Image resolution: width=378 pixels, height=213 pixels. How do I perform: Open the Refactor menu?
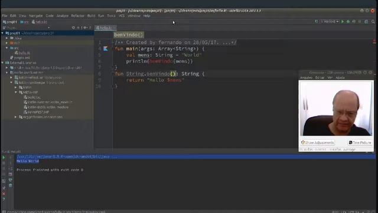point(77,16)
